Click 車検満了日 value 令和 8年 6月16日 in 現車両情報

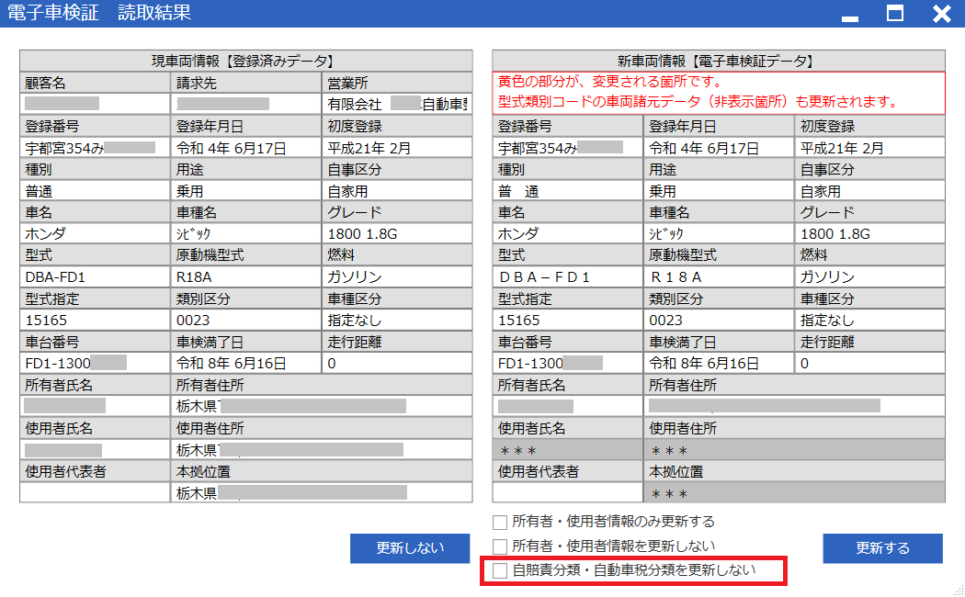[246, 363]
